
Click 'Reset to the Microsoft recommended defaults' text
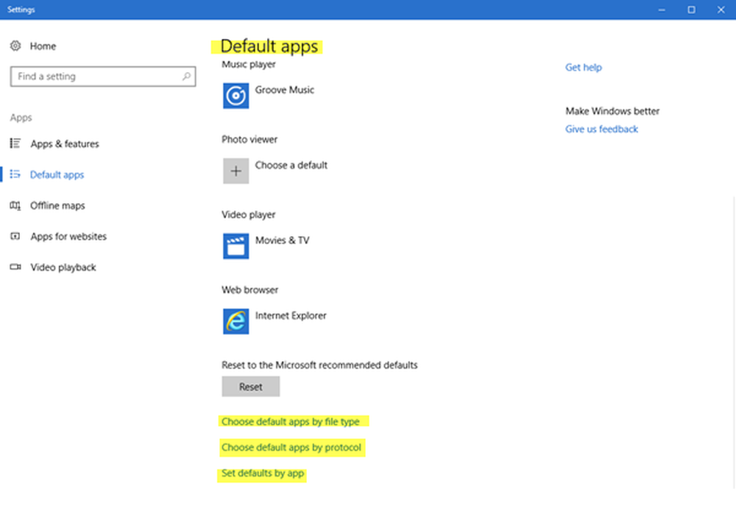click(319, 365)
